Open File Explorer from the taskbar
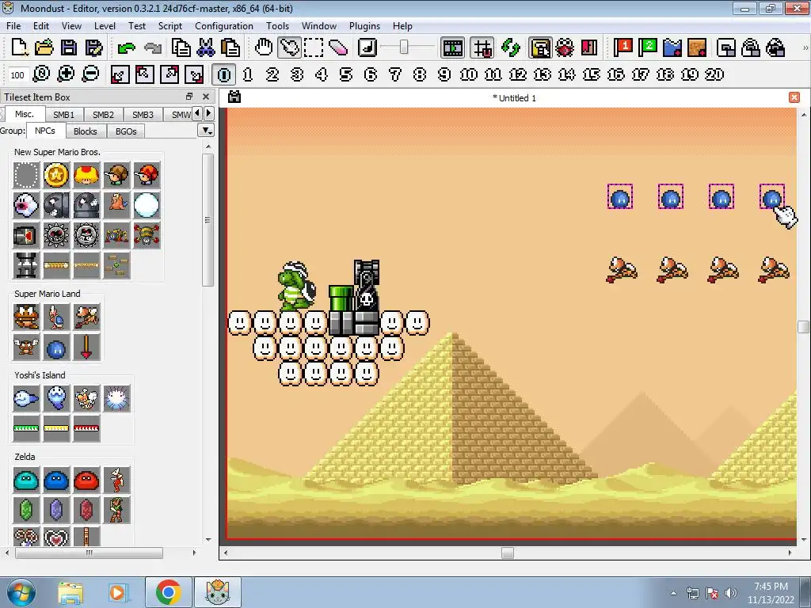The image size is (811, 608). (70, 592)
